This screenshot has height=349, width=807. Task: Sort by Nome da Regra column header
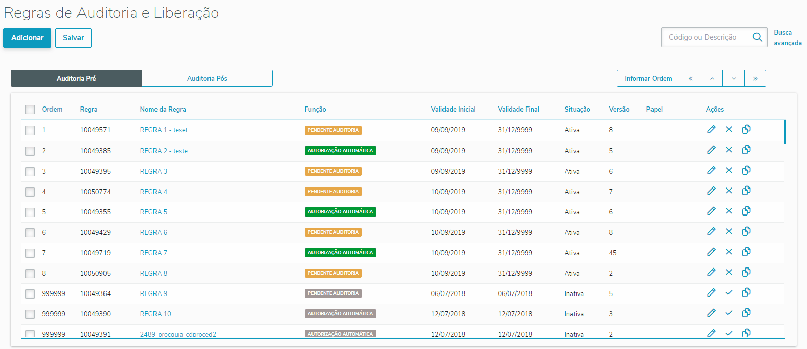[x=163, y=109]
